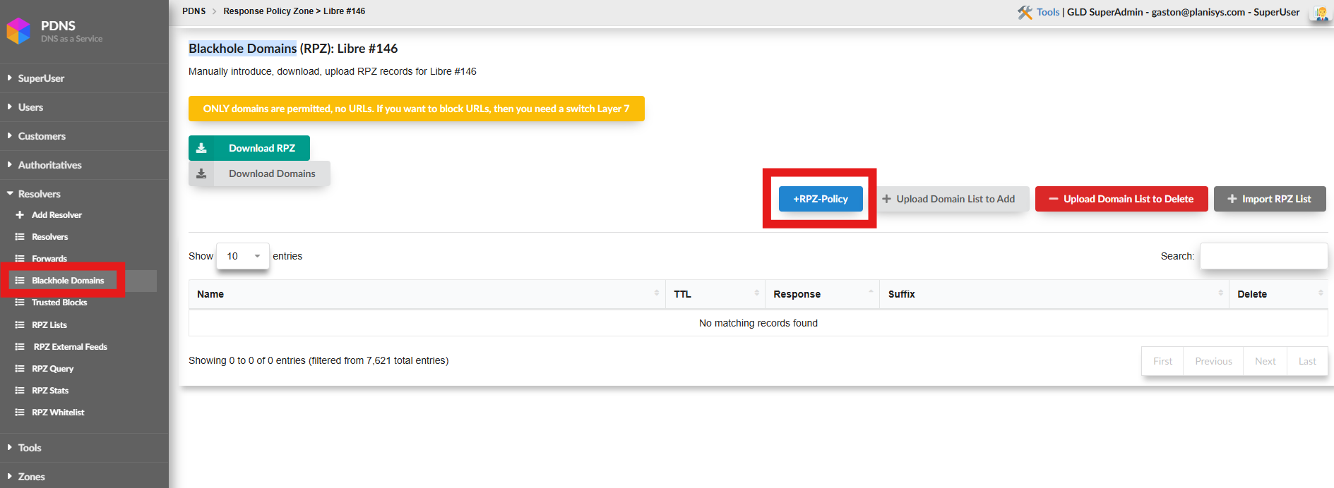
Task: Click the plus icon beside Add Resolver
Action: pos(20,215)
